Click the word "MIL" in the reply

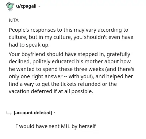66,126
